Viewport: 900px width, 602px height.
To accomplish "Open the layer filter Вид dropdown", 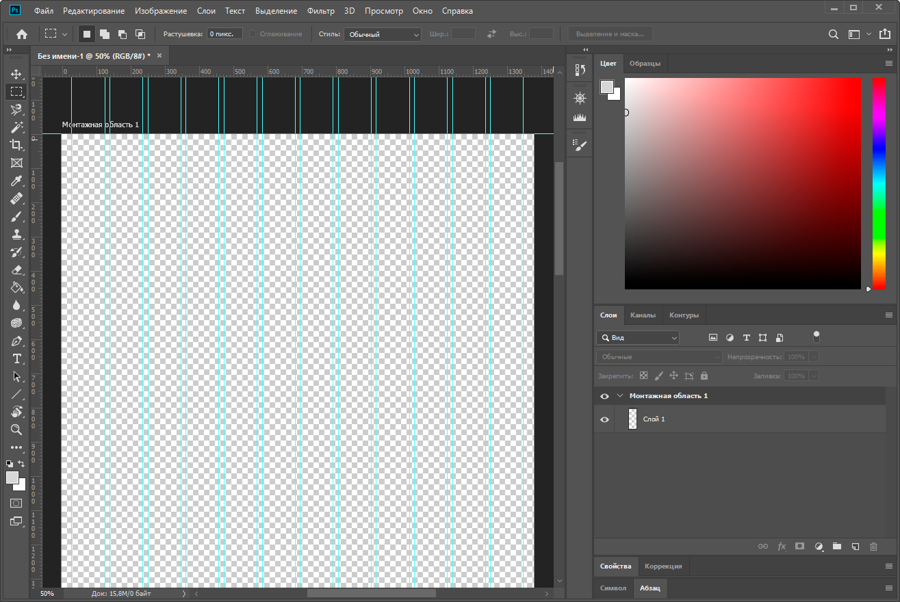I will pyautogui.click(x=638, y=337).
